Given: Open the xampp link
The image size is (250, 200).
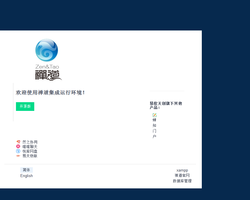Looking at the screenshot, I should pyautogui.click(x=182, y=170).
